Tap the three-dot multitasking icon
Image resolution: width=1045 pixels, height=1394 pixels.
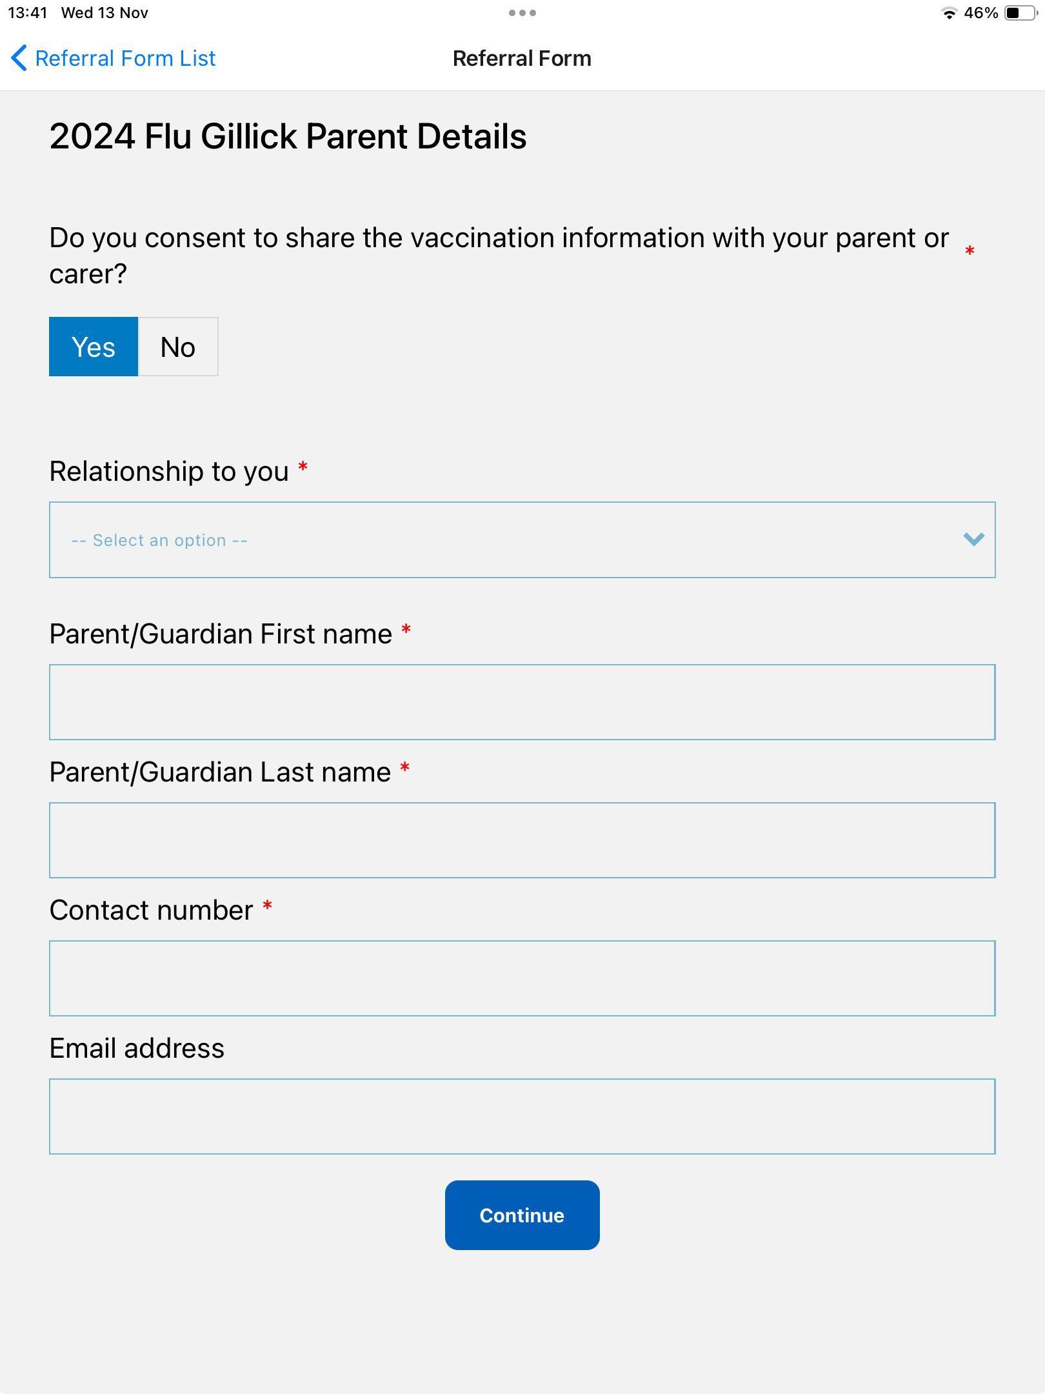tap(522, 13)
